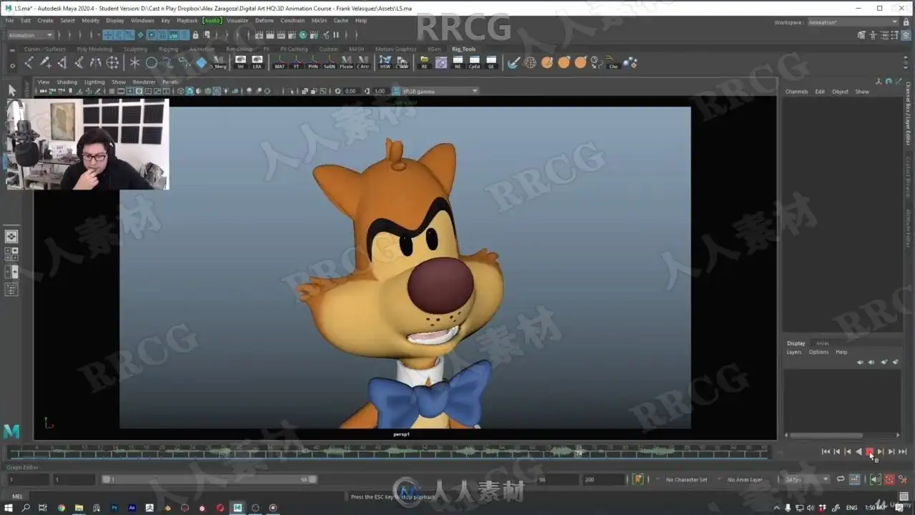Select the circle curve shelf icon
This screenshot has height=515, width=915.
[x=152, y=63]
